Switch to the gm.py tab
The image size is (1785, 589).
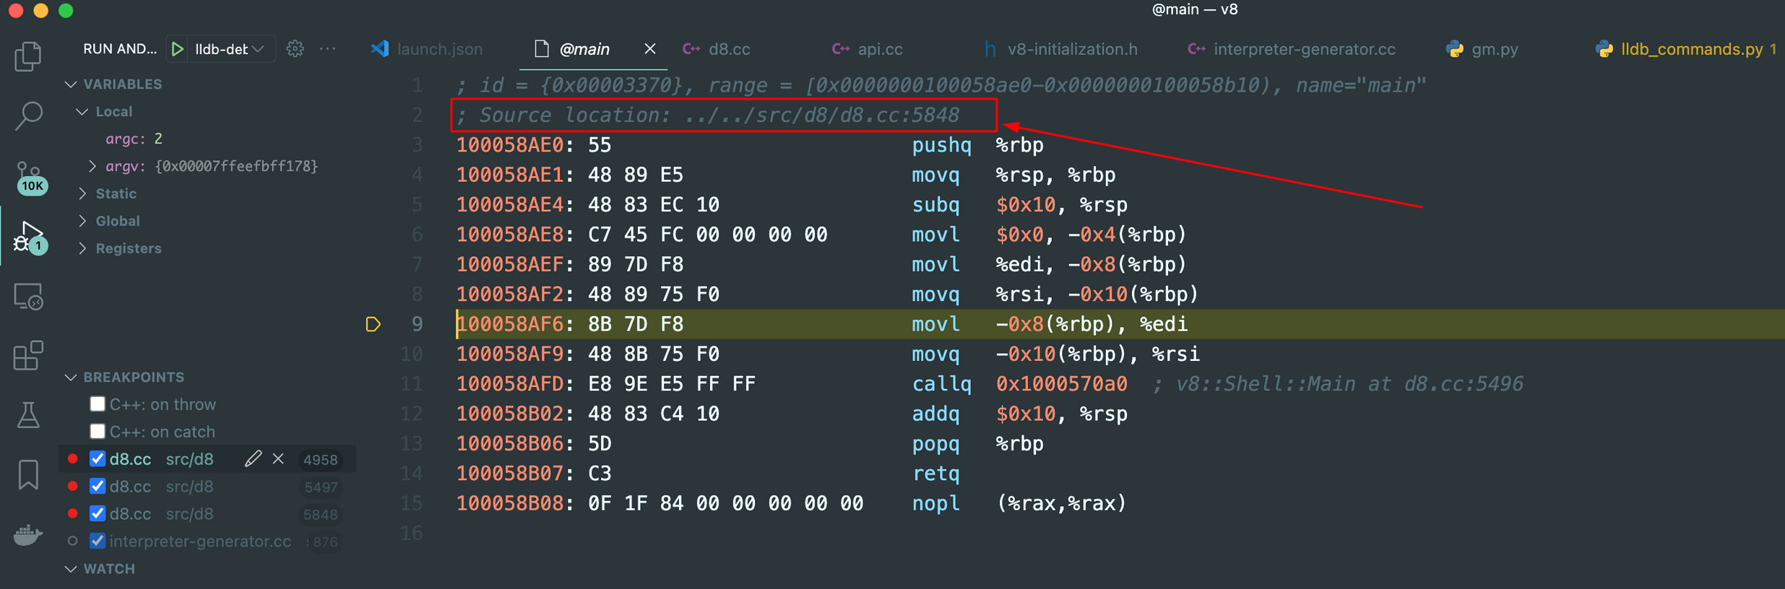coord(1482,49)
